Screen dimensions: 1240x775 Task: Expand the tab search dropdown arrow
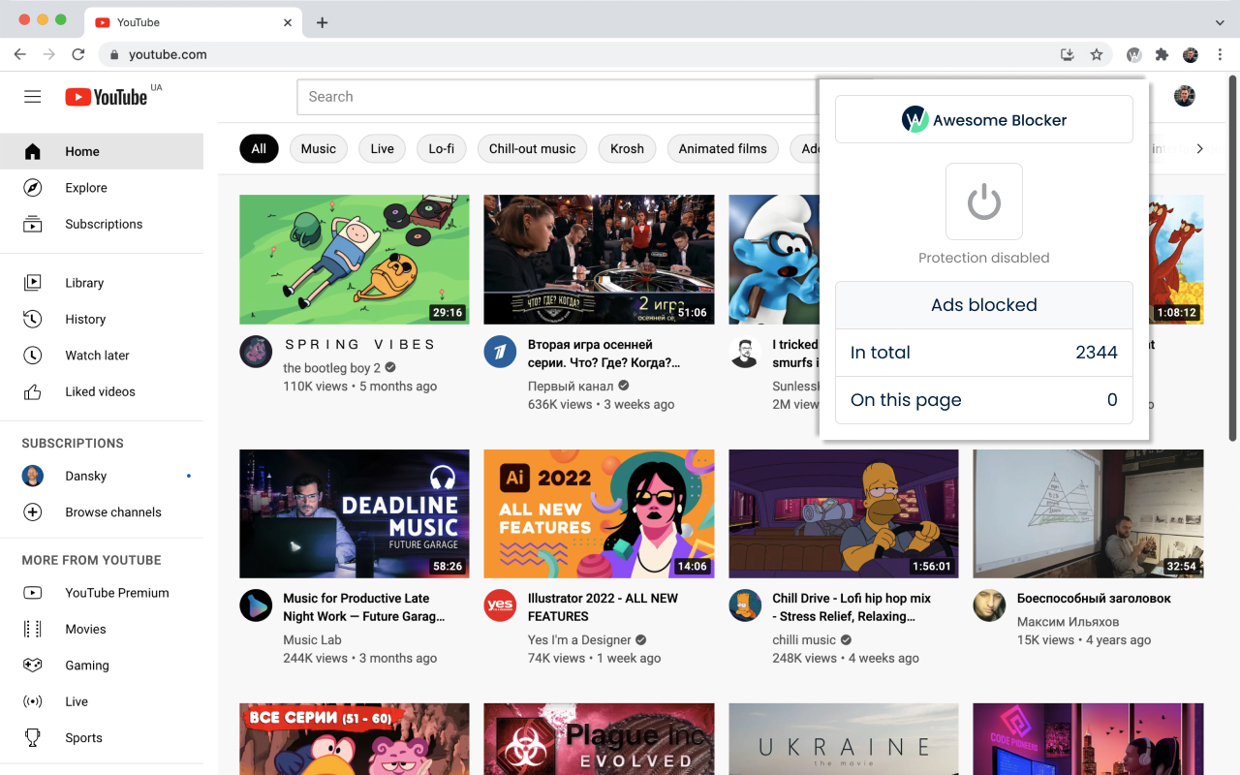[x=1220, y=22]
